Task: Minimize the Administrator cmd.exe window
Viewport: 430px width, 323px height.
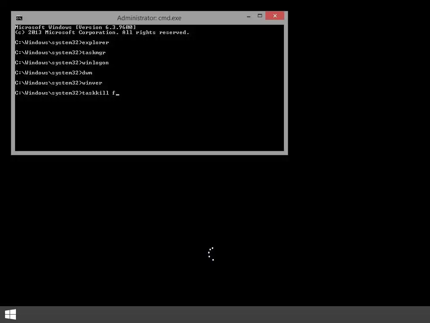Action: pyautogui.click(x=249, y=16)
